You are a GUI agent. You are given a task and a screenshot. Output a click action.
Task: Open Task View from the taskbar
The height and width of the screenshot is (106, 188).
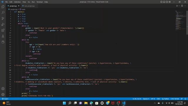[x=75, y=103]
